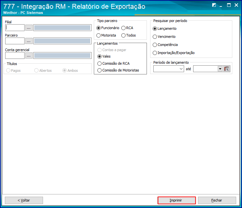Select Todos partner type
The height and width of the screenshot is (208, 242).
click(x=128, y=35)
